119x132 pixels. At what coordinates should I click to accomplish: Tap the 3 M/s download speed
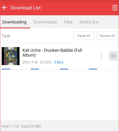tap(58, 62)
